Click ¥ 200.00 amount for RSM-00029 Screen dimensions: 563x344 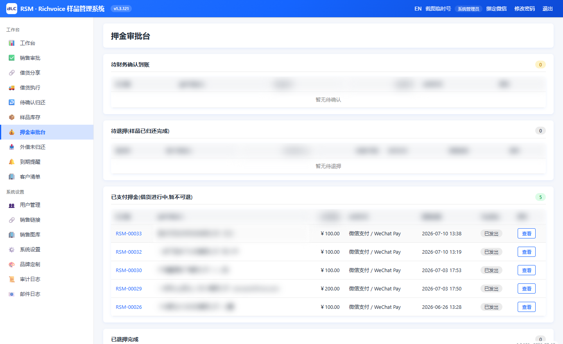tap(330, 288)
